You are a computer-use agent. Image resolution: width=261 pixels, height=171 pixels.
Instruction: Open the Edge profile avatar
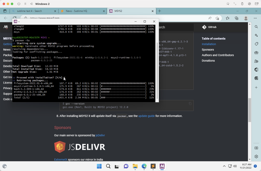[x=246, y=18]
